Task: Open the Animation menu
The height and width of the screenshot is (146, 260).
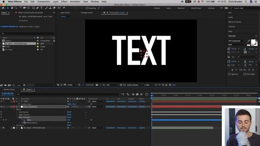Action: click(x=75, y=2)
